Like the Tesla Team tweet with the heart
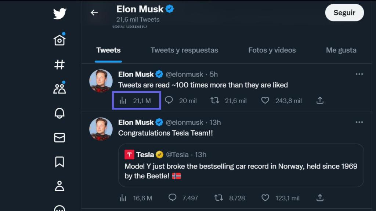Screen dimensions: 376x211 pyautogui.click(x=265, y=198)
